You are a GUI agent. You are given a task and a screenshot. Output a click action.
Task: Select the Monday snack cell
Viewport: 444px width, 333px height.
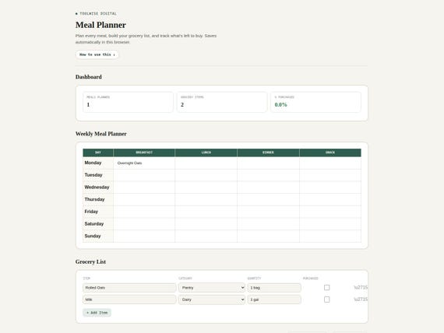[330, 163]
